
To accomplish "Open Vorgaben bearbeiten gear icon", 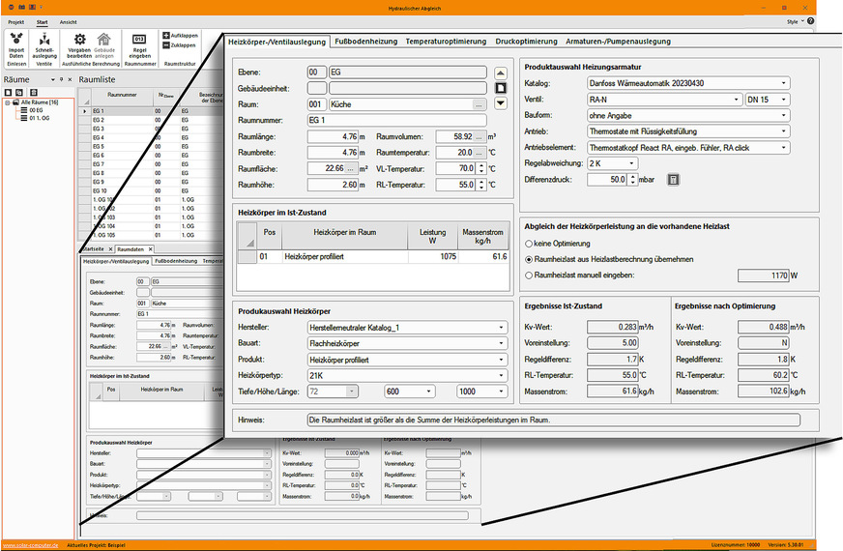I will tap(78, 42).
